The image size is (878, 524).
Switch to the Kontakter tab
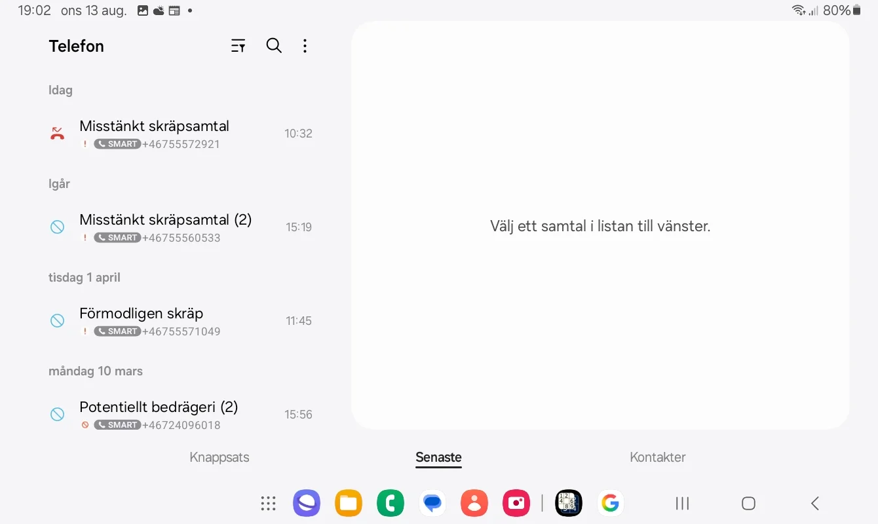tap(658, 457)
